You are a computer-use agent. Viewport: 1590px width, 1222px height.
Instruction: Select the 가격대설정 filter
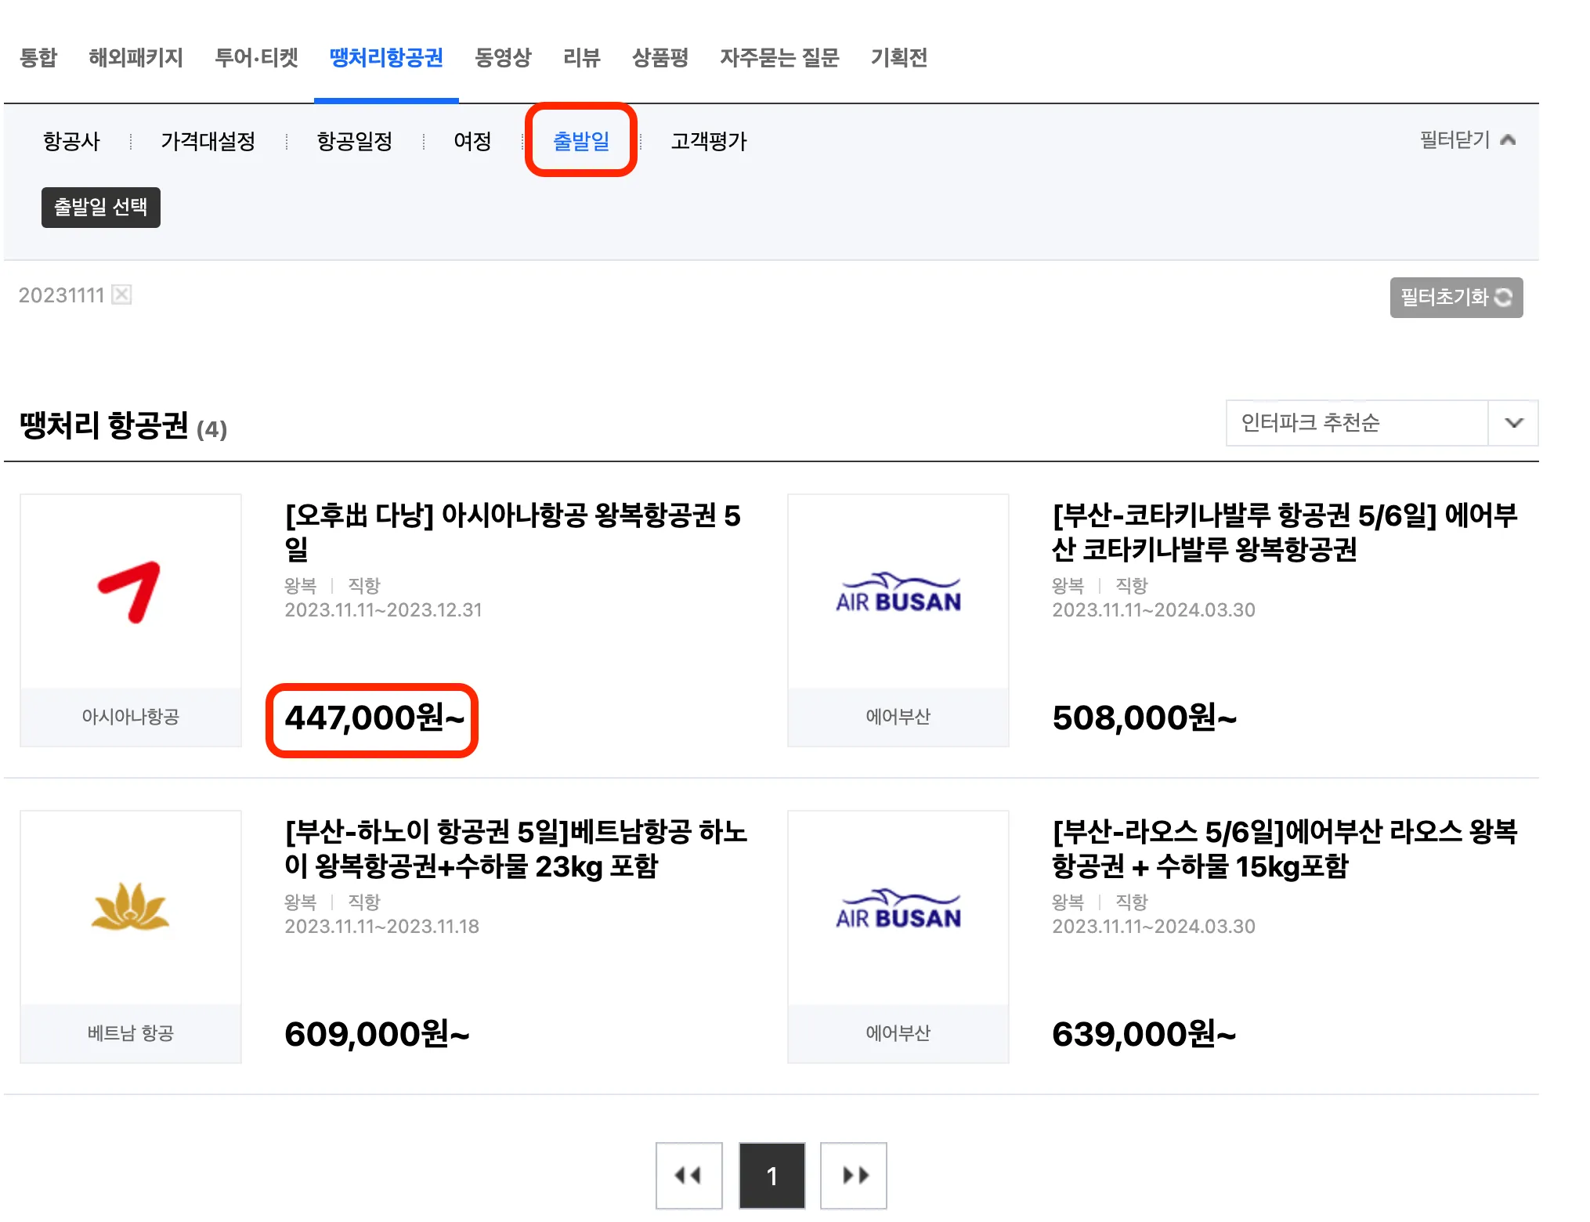[208, 141]
